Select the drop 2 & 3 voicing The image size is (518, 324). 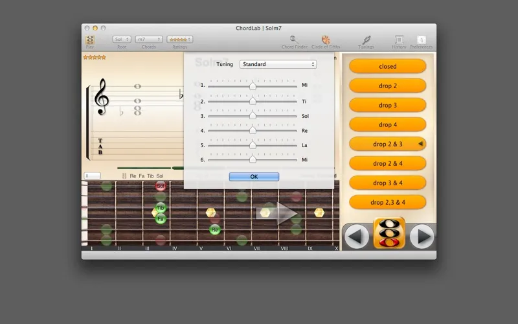[387, 144]
